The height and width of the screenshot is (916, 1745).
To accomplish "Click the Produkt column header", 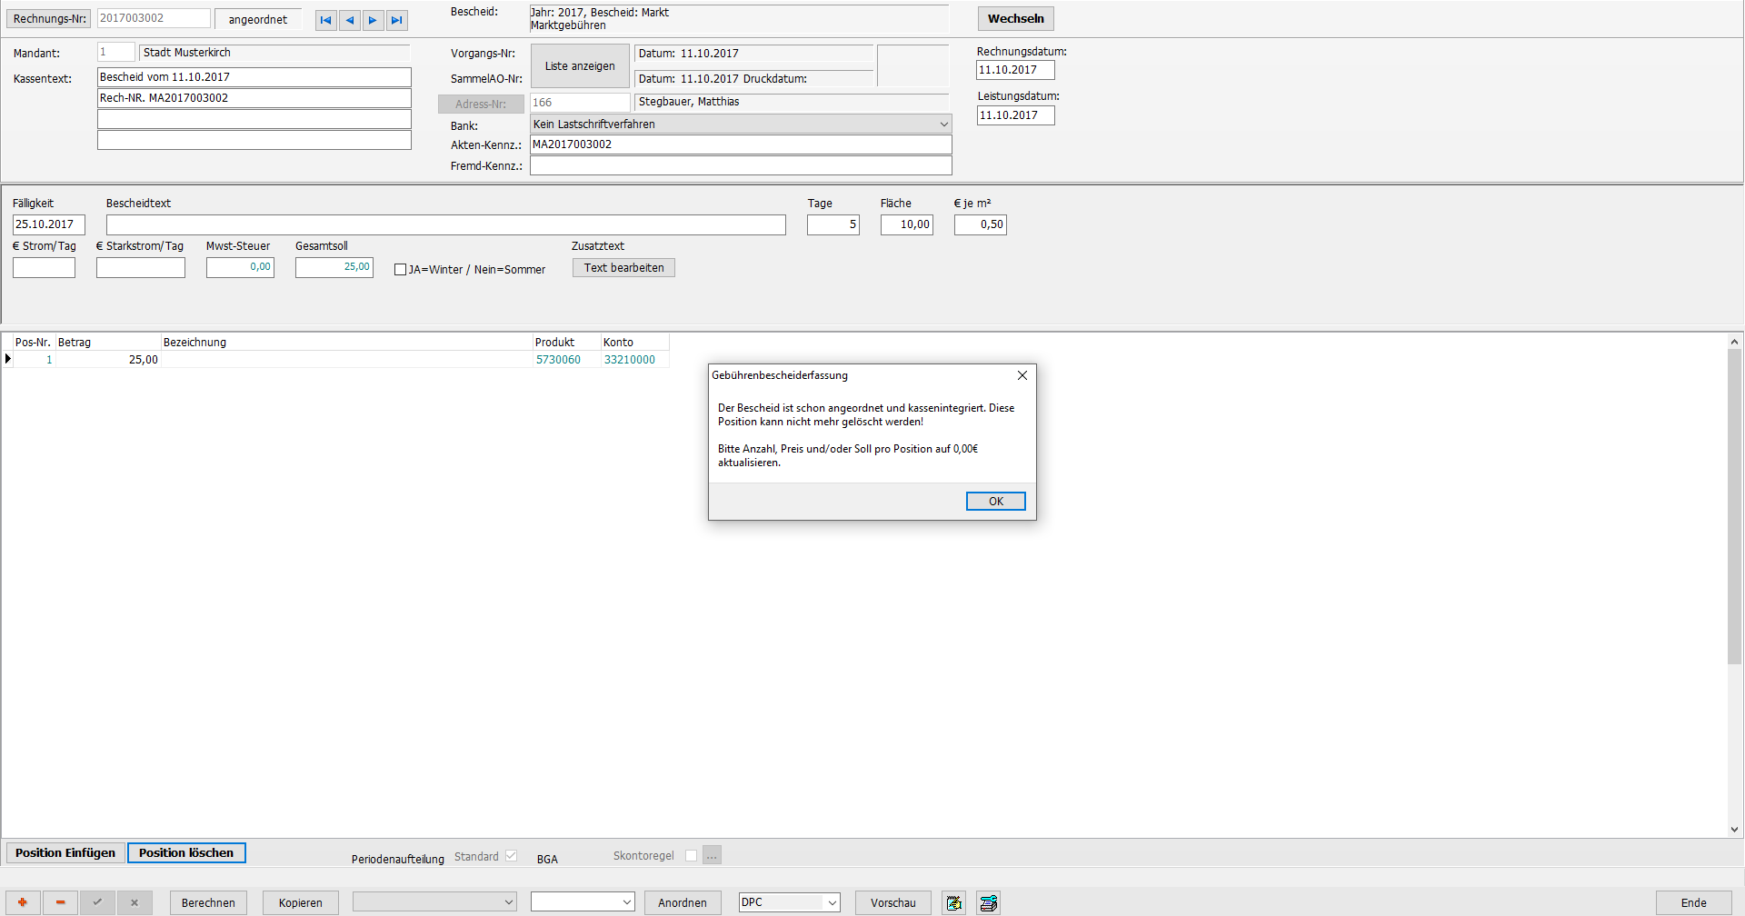I will pos(566,343).
